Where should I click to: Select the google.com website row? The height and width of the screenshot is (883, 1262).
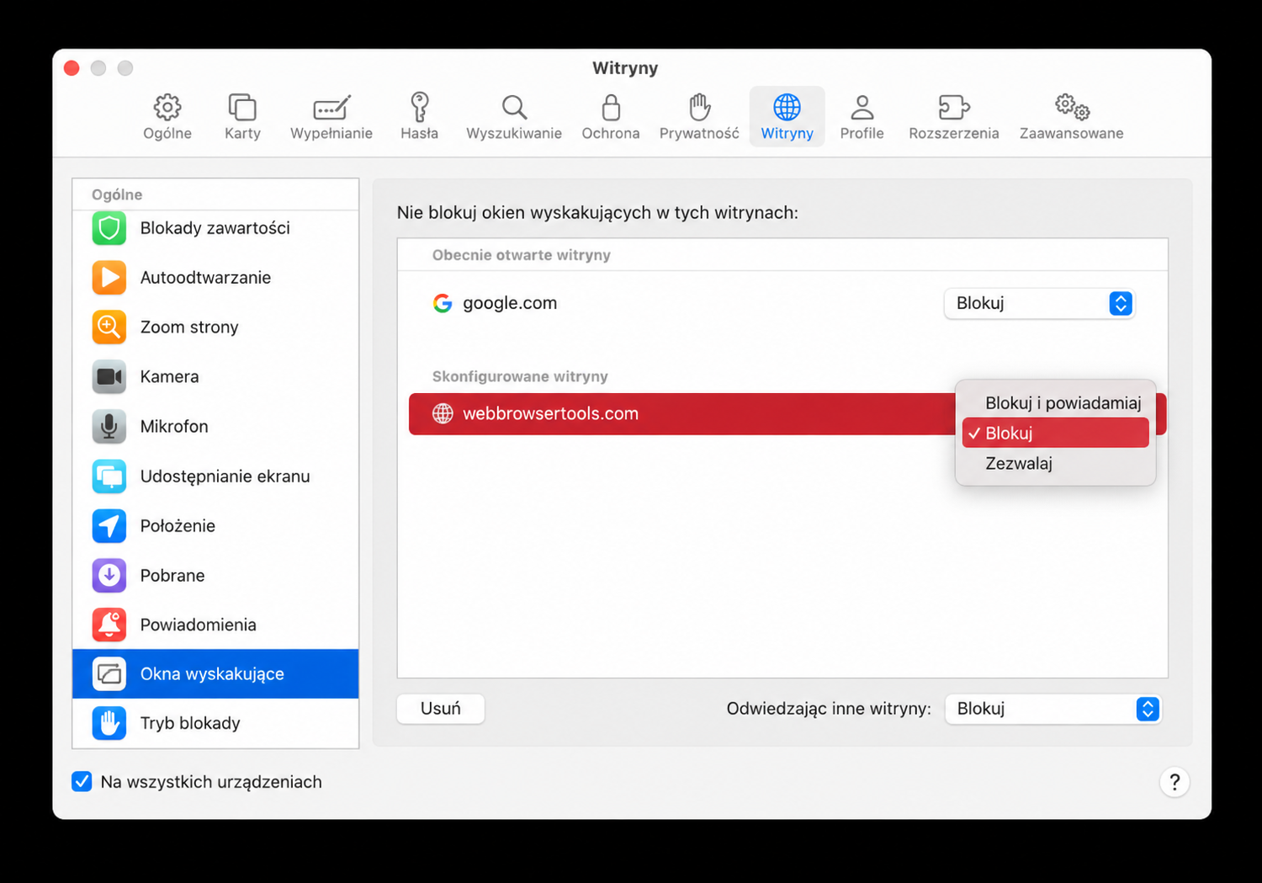tap(782, 303)
